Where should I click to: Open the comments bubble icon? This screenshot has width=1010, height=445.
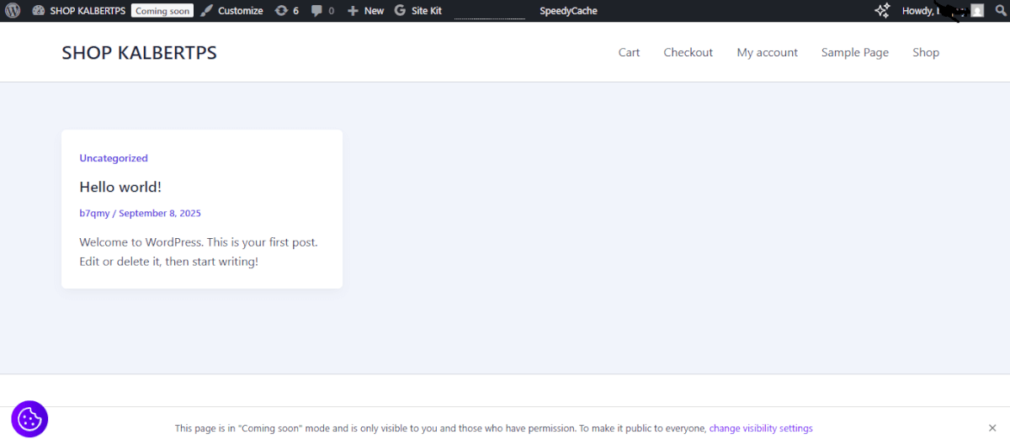[x=316, y=11]
